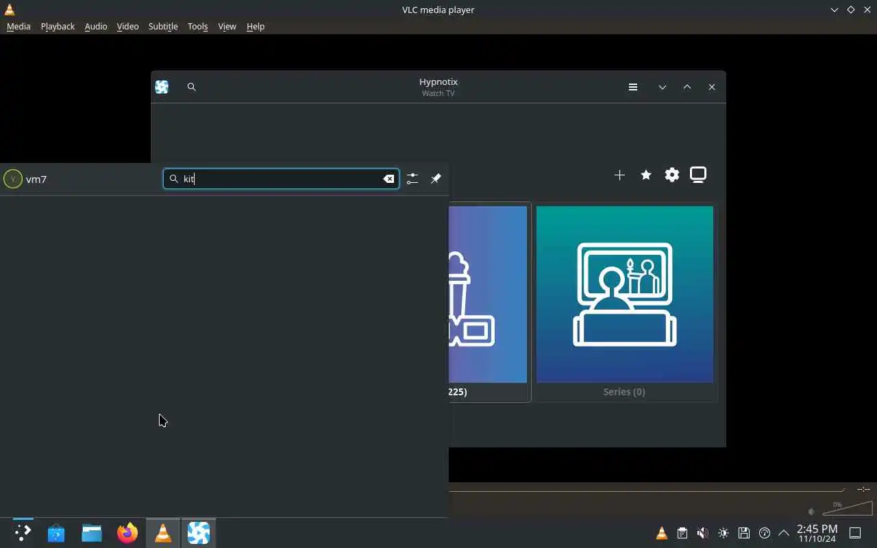
Task: Click the VLC time display --:--
Action: tap(863, 489)
